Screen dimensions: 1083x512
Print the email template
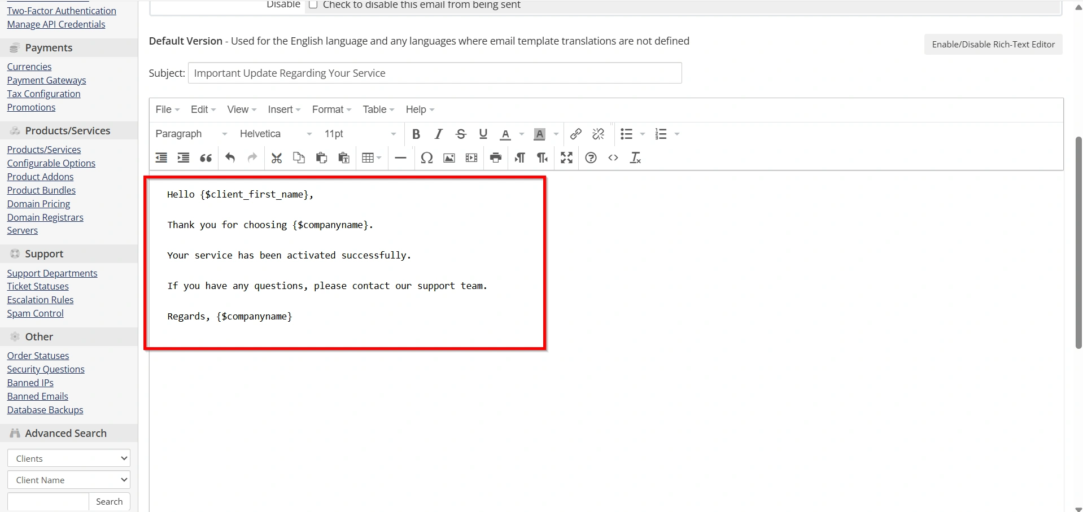pyautogui.click(x=496, y=158)
